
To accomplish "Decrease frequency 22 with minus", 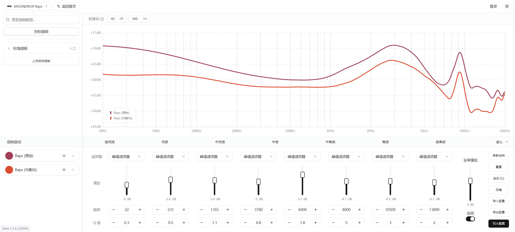I will tap(113, 210).
